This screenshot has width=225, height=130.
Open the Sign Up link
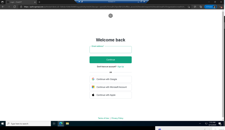coord(120,67)
